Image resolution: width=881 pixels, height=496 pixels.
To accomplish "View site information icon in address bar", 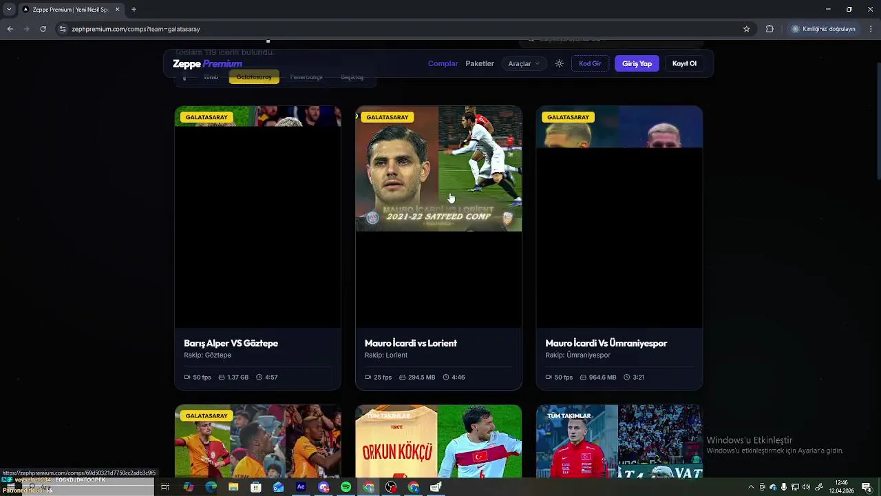I will [63, 29].
